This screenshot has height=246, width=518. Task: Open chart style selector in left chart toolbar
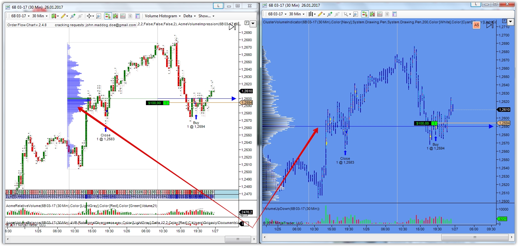pos(55,16)
